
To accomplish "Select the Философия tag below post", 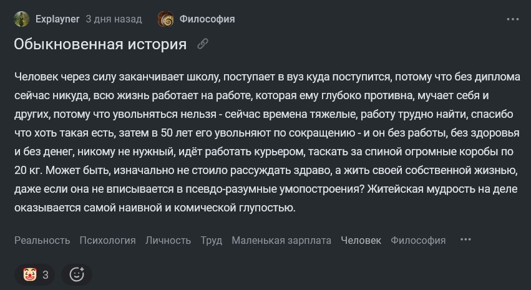I will (418, 240).
